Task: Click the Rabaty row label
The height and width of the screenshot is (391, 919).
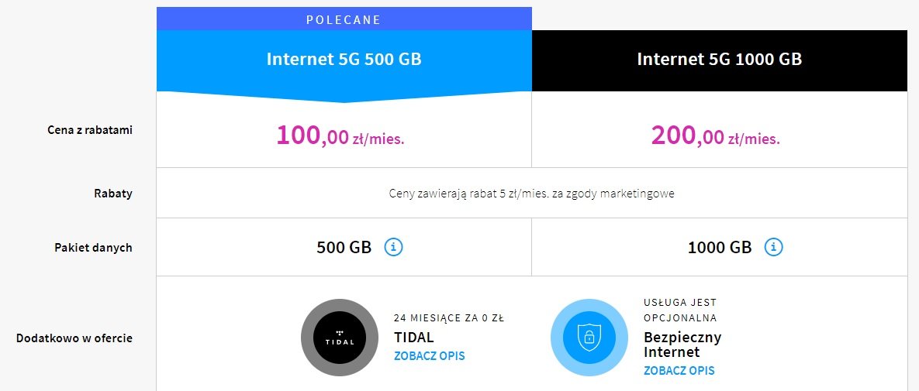Action: pyautogui.click(x=113, y=193)
